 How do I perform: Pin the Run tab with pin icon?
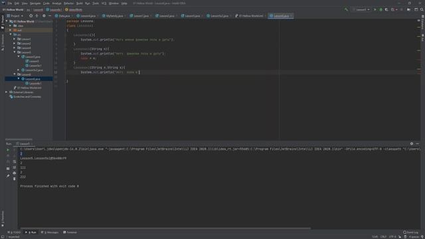[8, 176]
